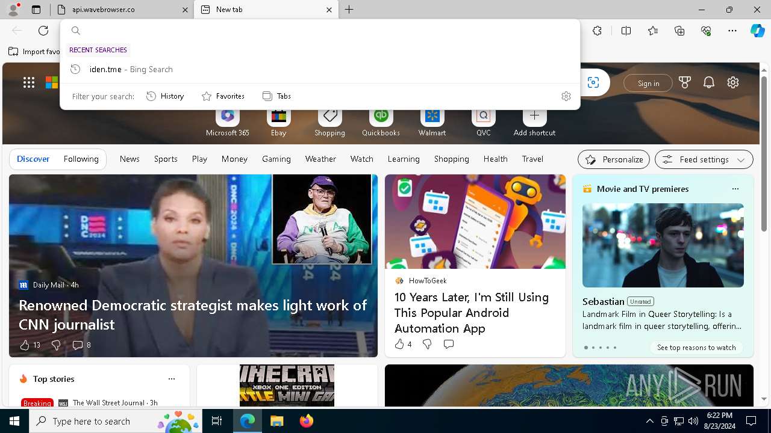
Task: Open the Collections icon
Action: coord(679,31)
